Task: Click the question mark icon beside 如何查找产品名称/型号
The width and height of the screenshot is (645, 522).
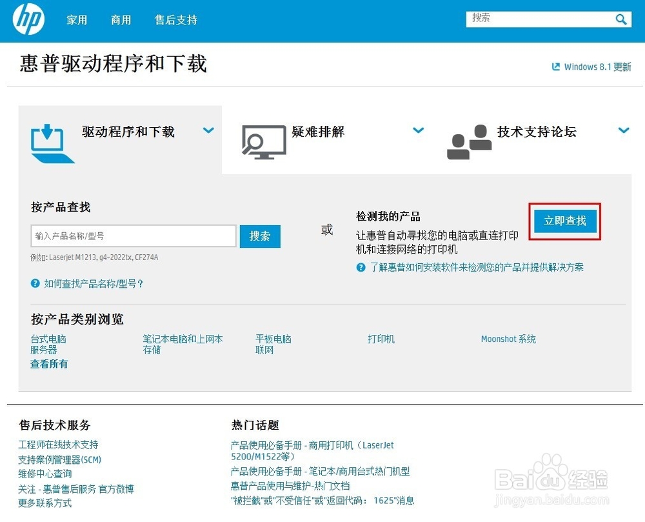Action: coord(35,283)
